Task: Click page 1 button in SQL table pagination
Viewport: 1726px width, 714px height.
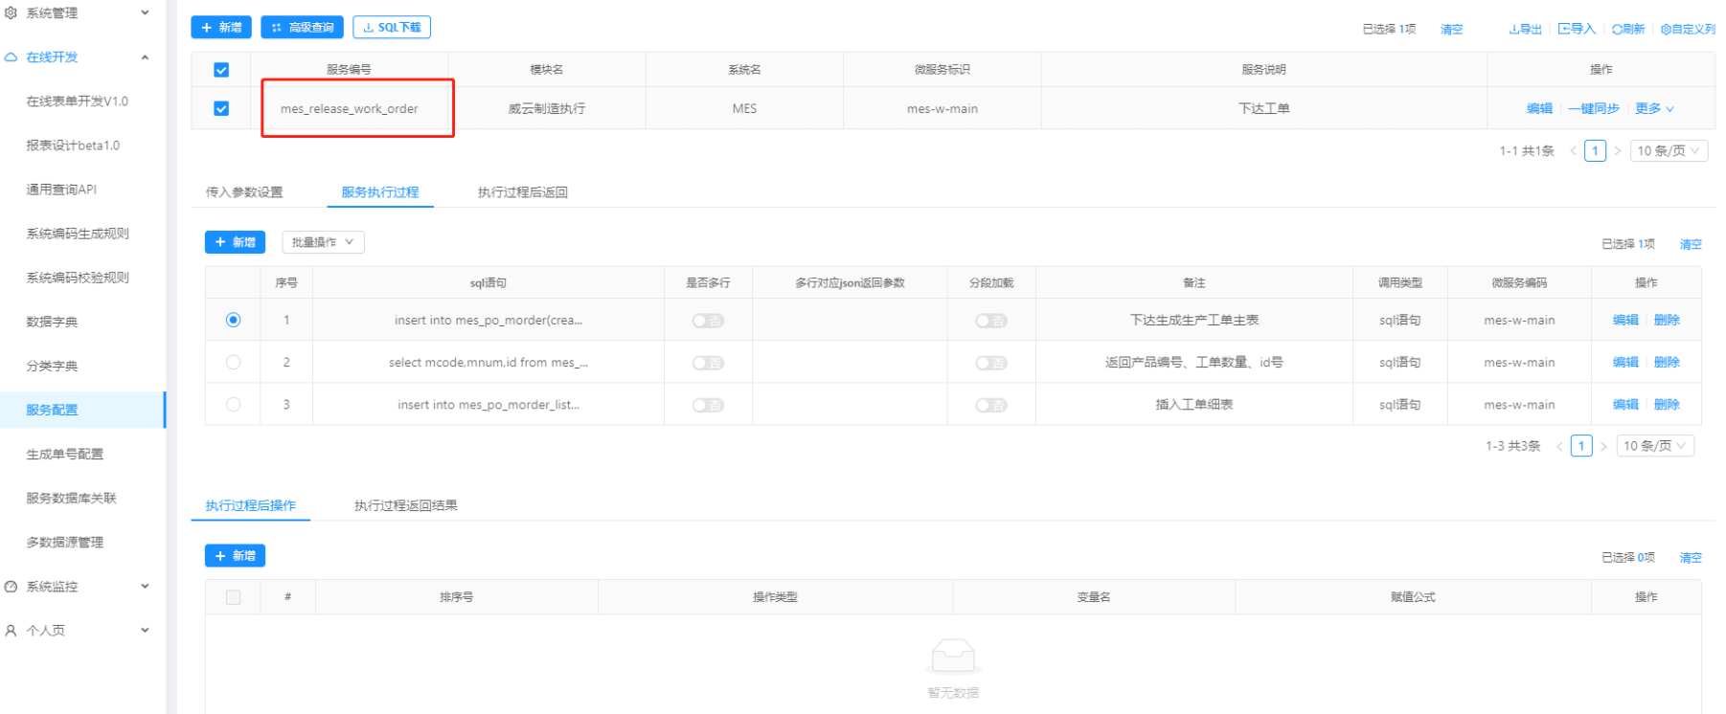Action: (1581, 446)
